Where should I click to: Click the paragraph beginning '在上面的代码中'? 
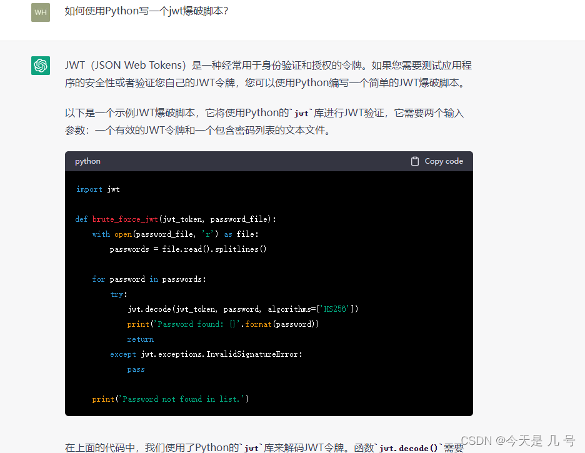264,447
